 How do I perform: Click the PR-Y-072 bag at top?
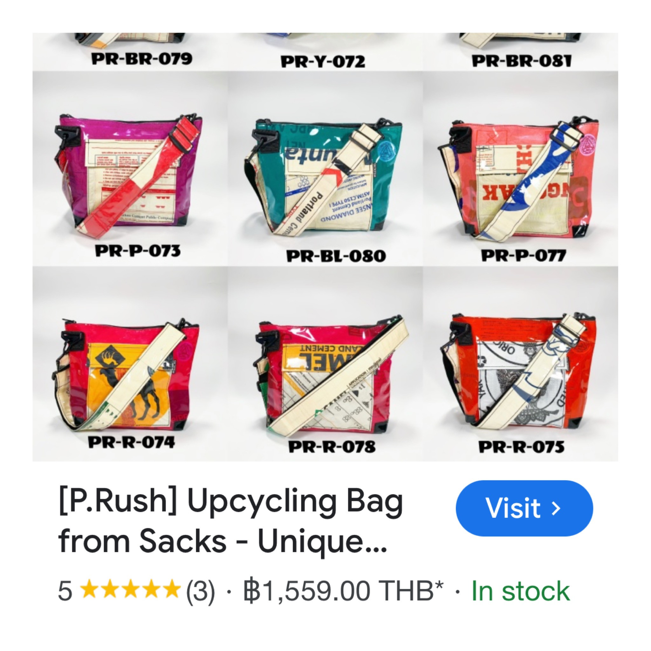325,52
